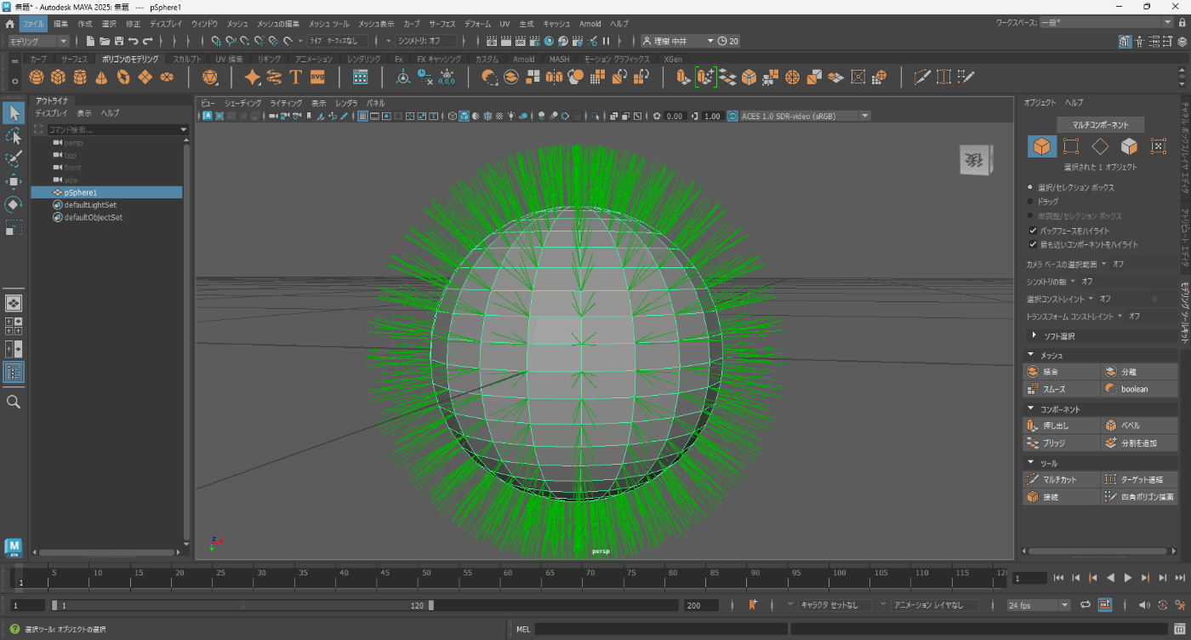1191x640 pixels.
Task: Open the シェーディング viewport menu
Action: pyautogui.click(x=242, y=102)
